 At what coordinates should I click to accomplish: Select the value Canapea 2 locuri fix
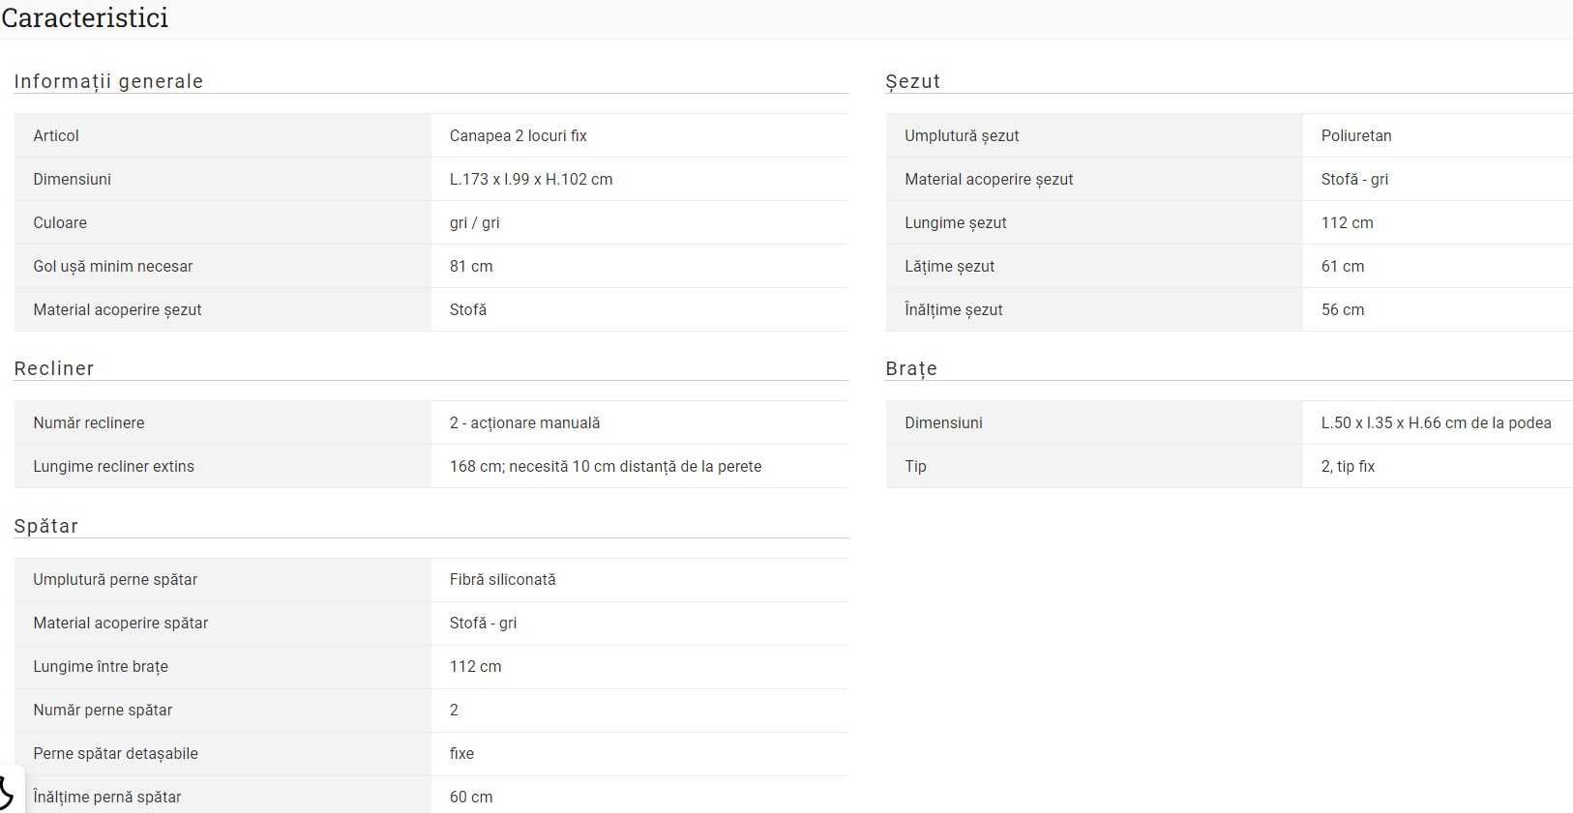point(518,135)
